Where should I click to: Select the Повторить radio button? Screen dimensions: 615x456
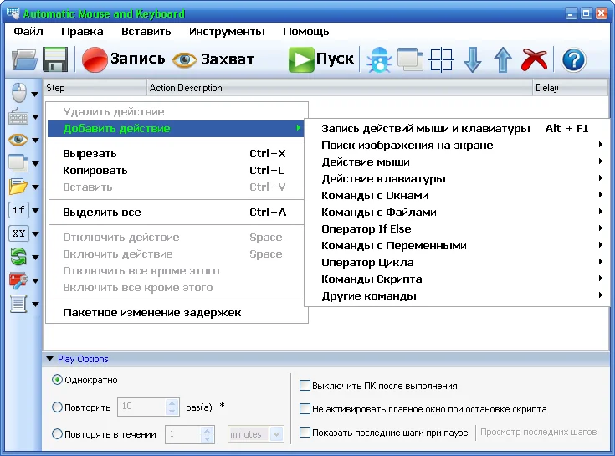pyautogui.click(x=57, y=407)
